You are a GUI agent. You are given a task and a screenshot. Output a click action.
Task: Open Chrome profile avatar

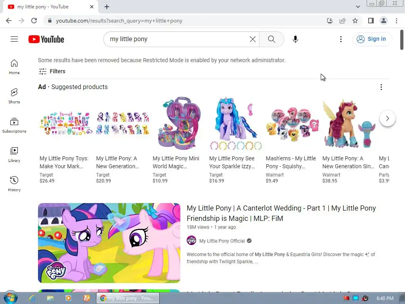[384, 21]
